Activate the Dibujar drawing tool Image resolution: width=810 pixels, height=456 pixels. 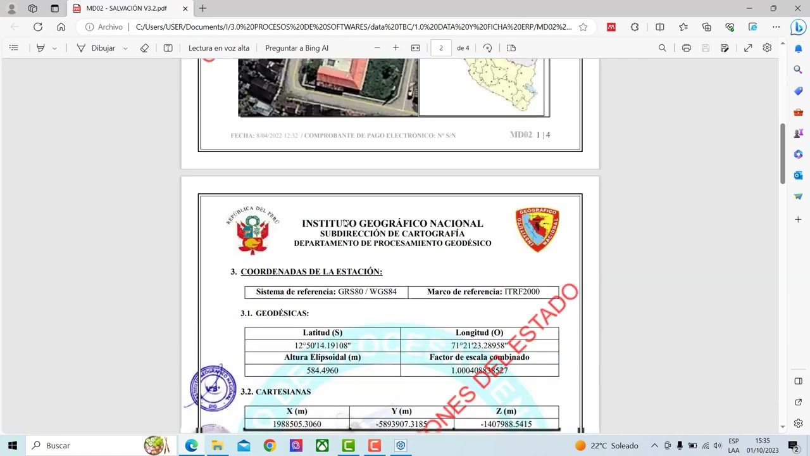click(x=96, y=48)
